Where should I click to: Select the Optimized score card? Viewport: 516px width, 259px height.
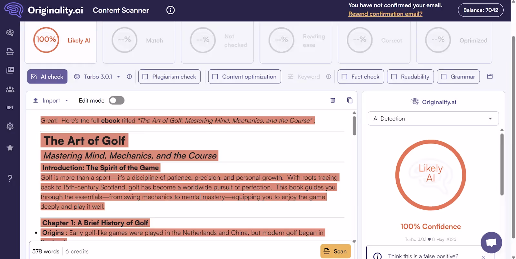click(454, 42)
